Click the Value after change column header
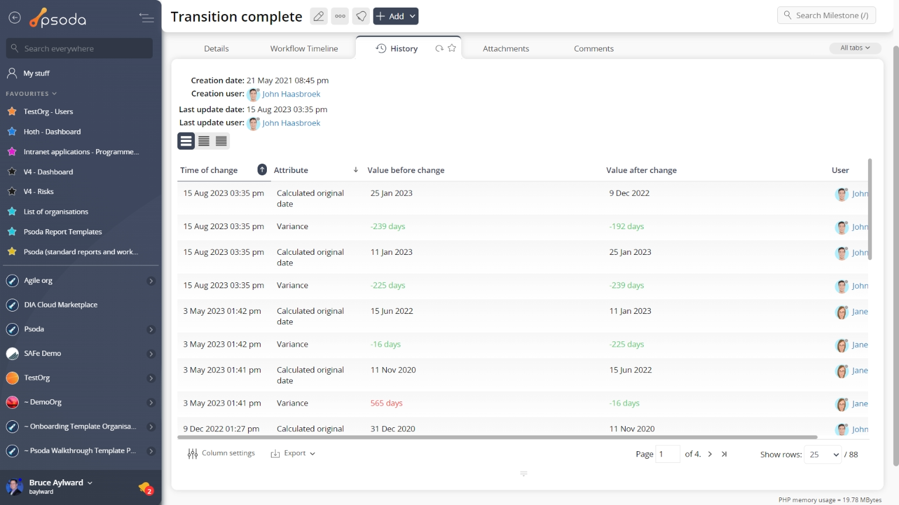 pos(641,170)
